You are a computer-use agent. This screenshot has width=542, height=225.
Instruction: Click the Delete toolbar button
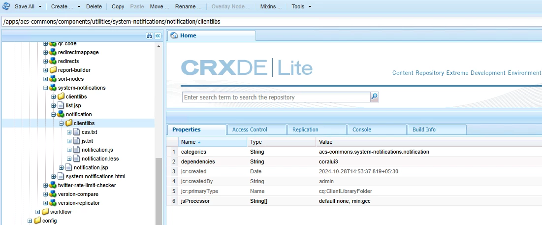click(94, 6)
